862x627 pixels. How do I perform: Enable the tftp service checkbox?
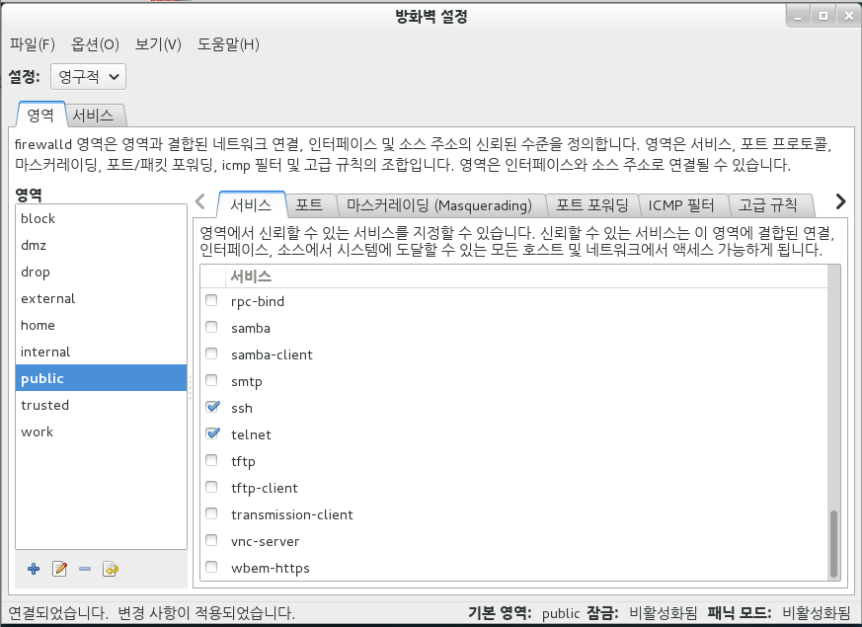pyautogui.click(x=211, y=460)
